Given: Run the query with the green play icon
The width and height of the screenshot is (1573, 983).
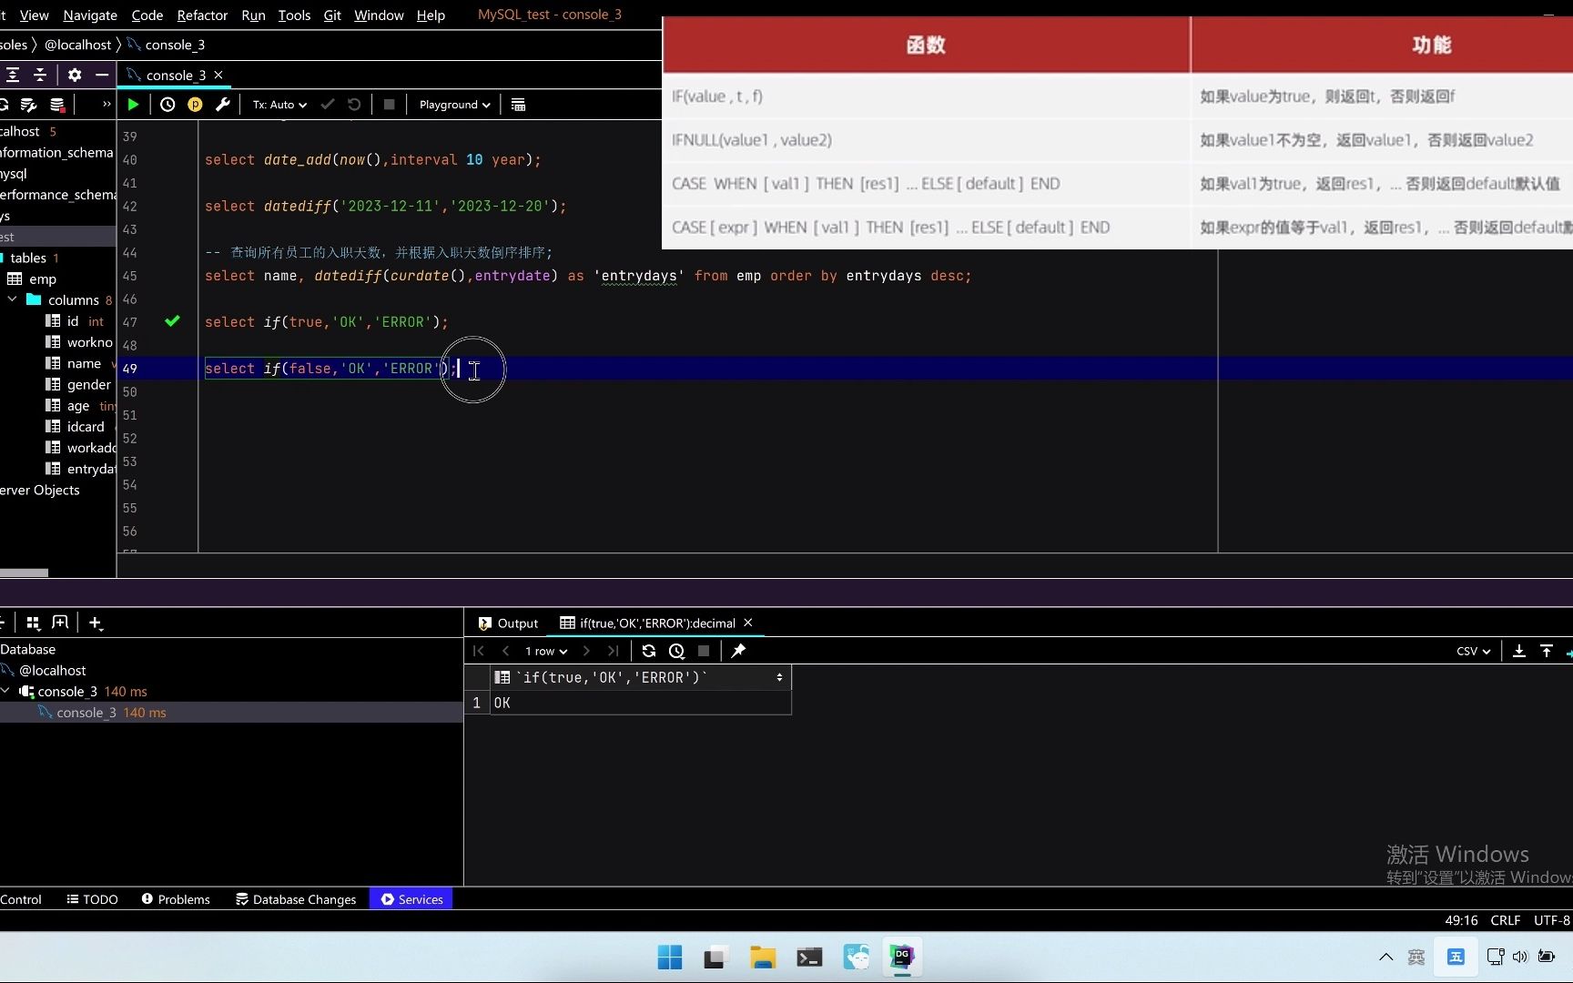Looking at the screenshot, I should point(132,104).
